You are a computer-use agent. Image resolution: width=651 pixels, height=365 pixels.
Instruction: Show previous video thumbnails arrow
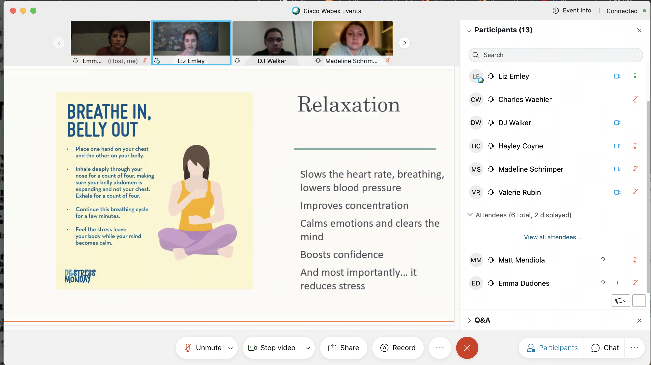(59, 43)
